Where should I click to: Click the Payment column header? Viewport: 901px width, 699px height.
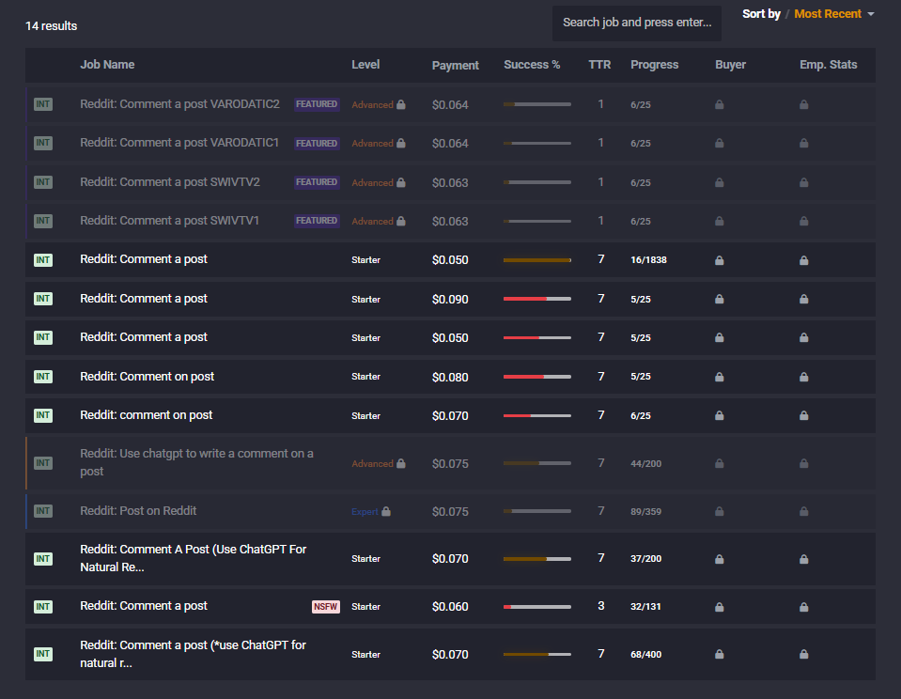455,66
